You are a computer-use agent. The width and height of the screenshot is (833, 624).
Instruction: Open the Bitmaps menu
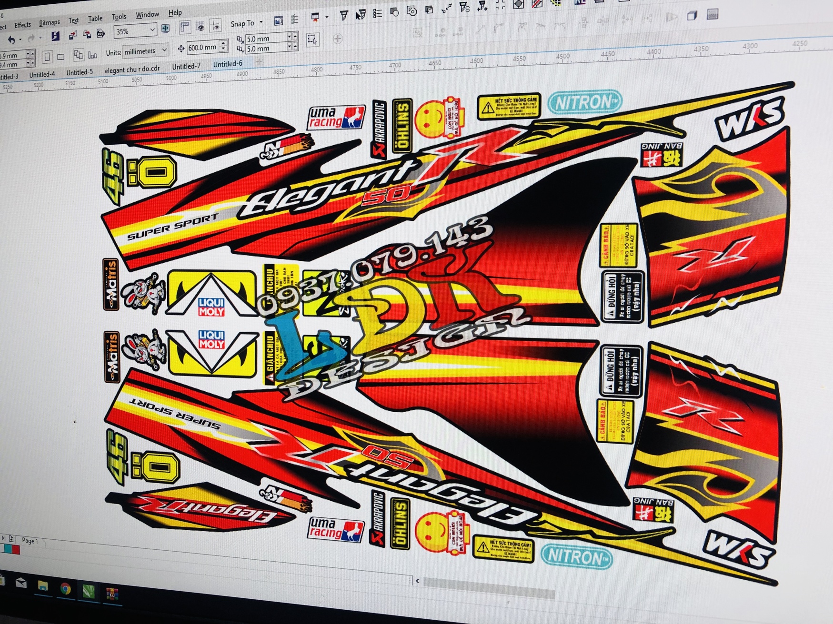49,22
